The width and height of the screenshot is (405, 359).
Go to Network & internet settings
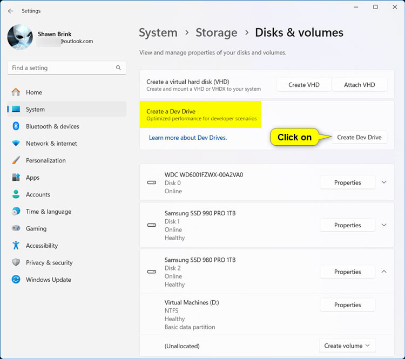coord(66,144)
